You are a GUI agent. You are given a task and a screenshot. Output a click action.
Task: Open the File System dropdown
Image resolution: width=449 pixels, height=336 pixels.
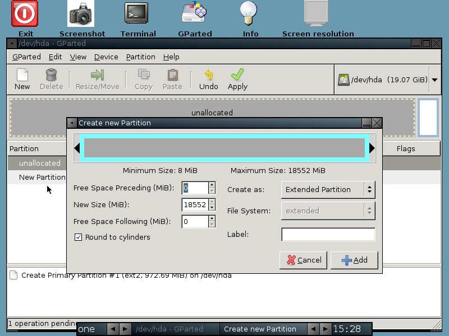pos(328,211)
